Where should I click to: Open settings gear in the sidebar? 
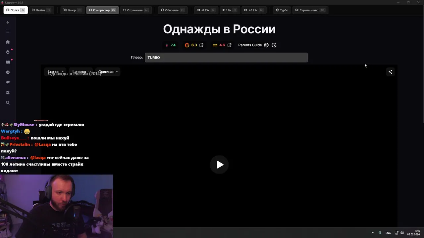8,93
